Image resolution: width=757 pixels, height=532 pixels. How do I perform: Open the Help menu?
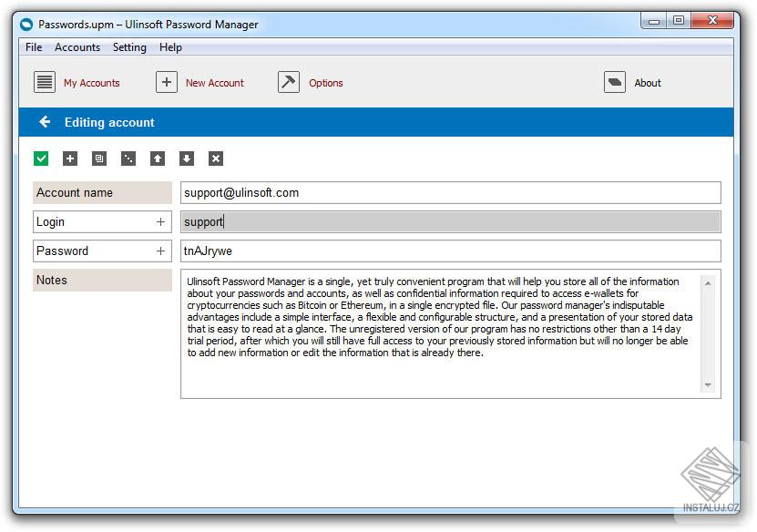(x=170, y=47)
